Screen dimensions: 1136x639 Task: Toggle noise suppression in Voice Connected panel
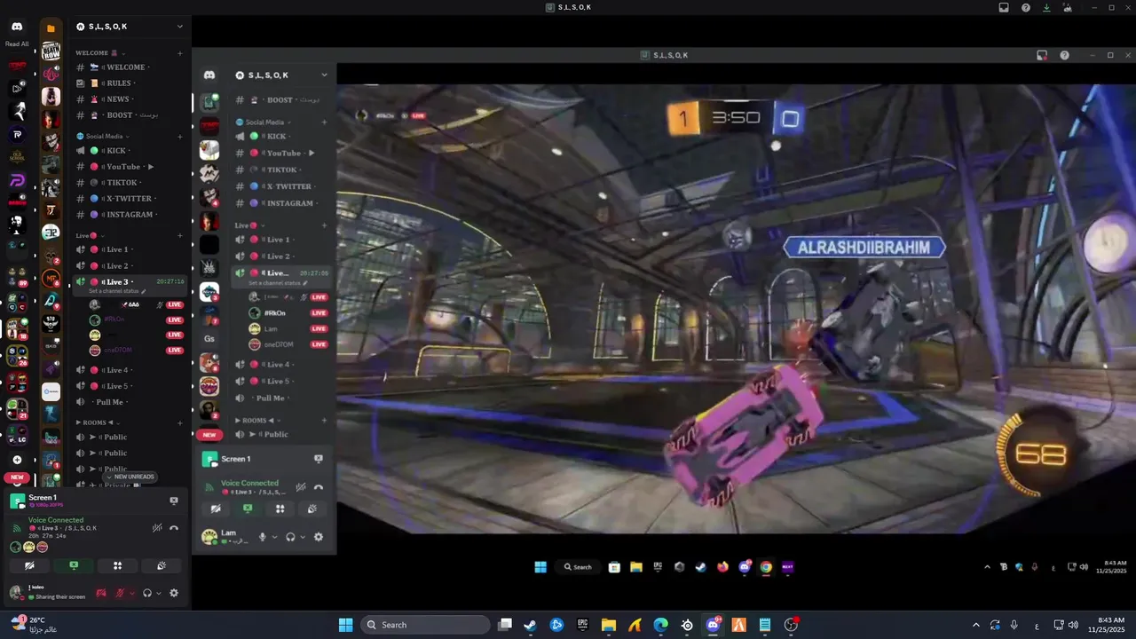tap(156, 528)
